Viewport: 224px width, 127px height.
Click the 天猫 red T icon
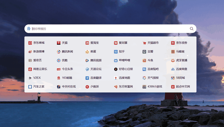tap(58, 43)
